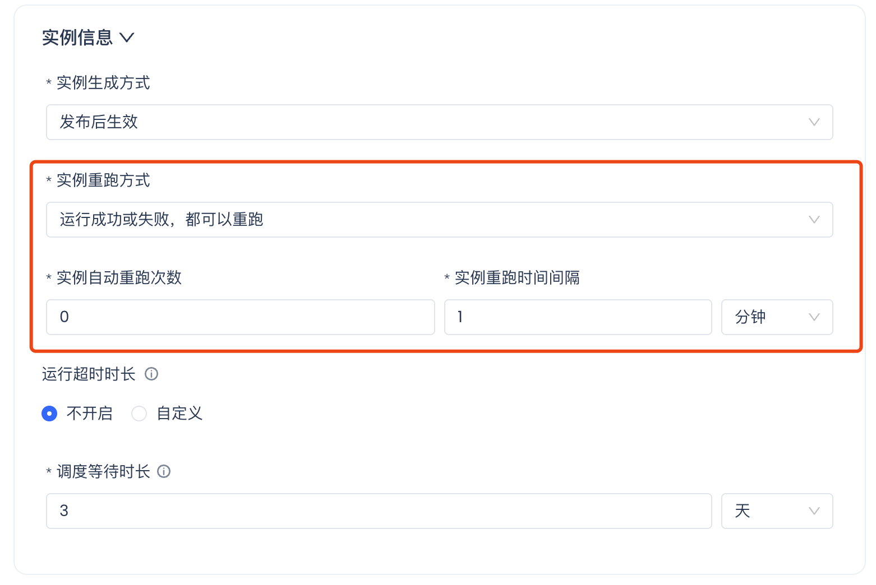Open the 分钟 time unit dropdown

[777, 317]
